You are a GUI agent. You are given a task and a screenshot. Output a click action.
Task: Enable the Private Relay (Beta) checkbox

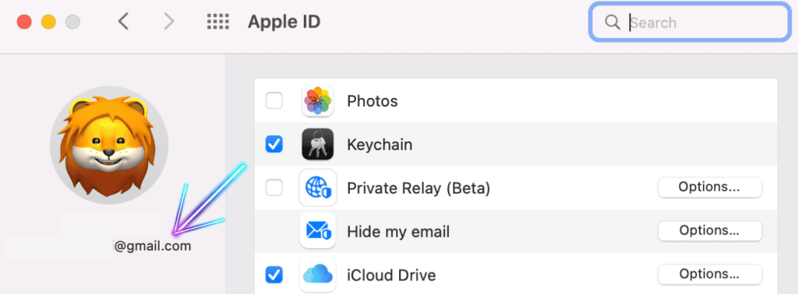coord(274,188)
